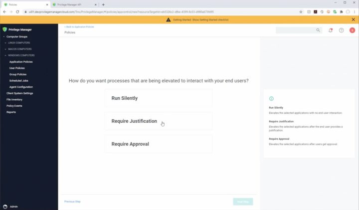Choose the Require Justification option
The width and height of the screenshot is (359, 210).
159,121
